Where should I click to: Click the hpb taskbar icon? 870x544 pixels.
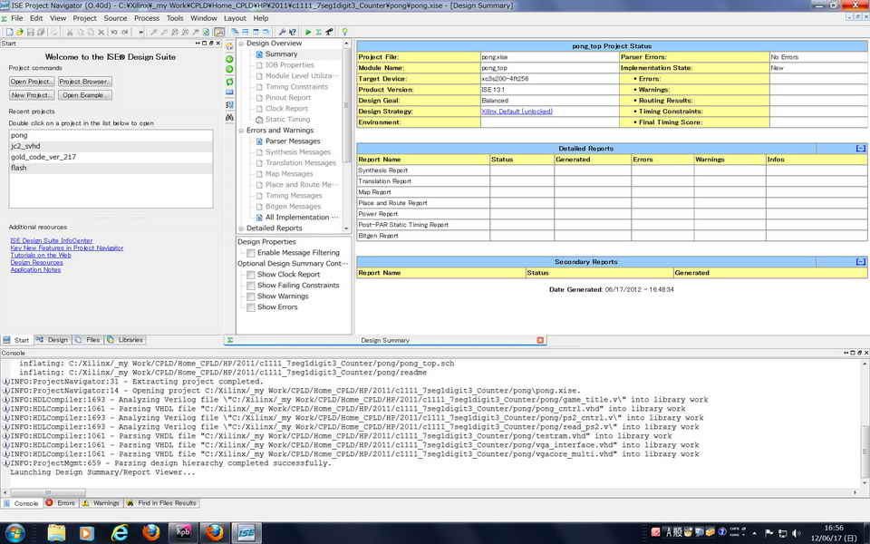coord(183,533)
